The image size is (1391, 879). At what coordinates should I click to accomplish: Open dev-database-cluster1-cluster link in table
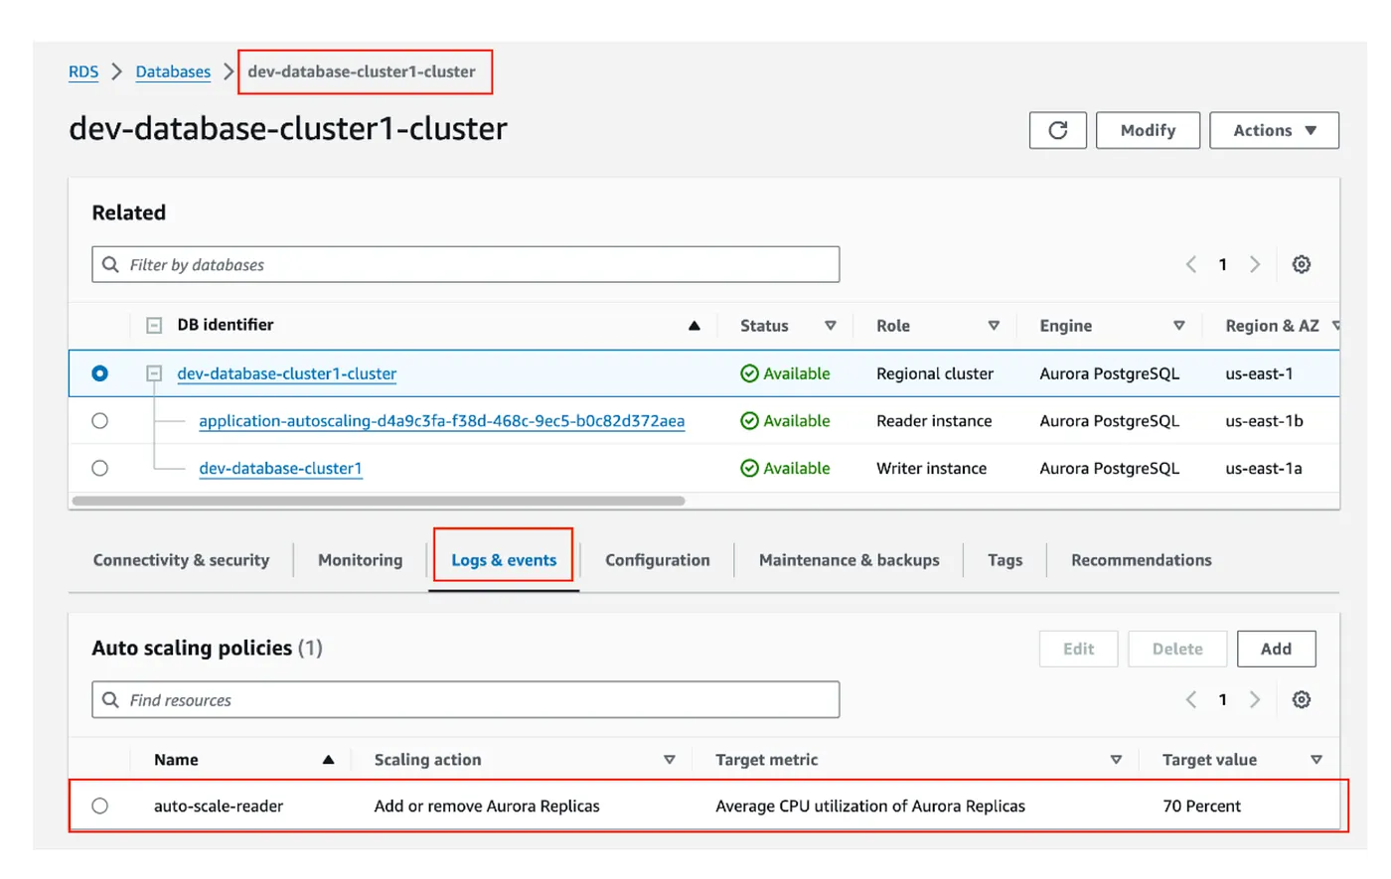(286, 373)
